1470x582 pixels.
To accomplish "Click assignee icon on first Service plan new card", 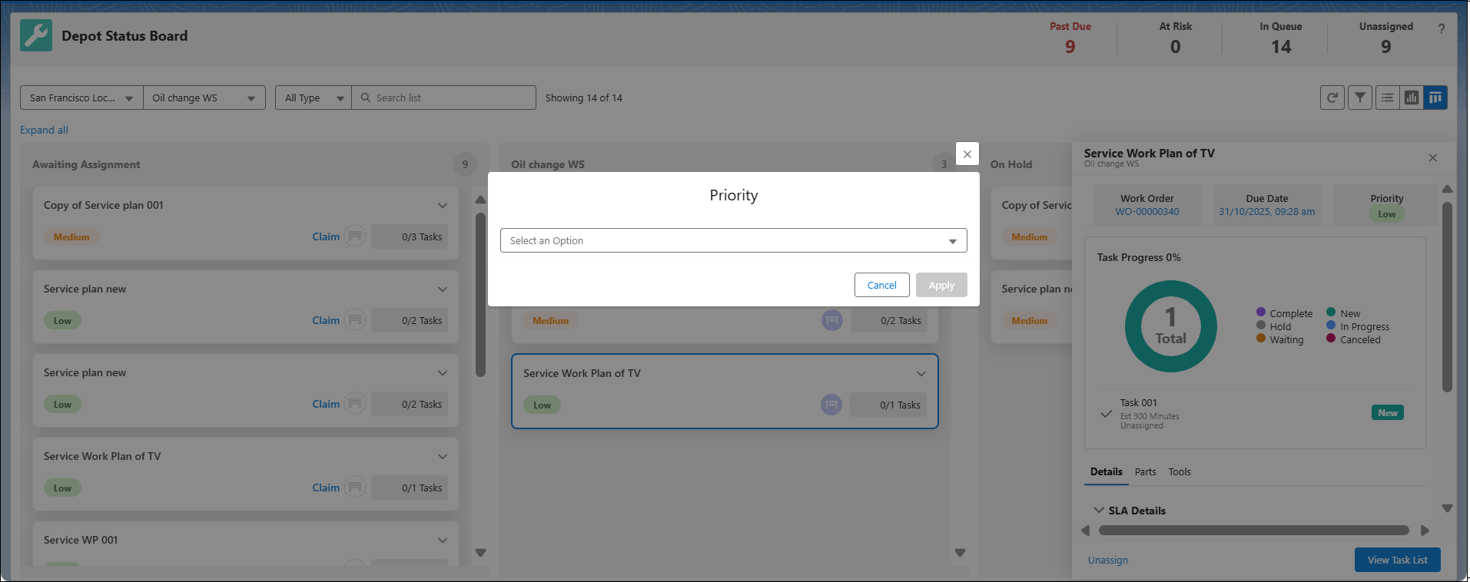I will tap(355, 320).
